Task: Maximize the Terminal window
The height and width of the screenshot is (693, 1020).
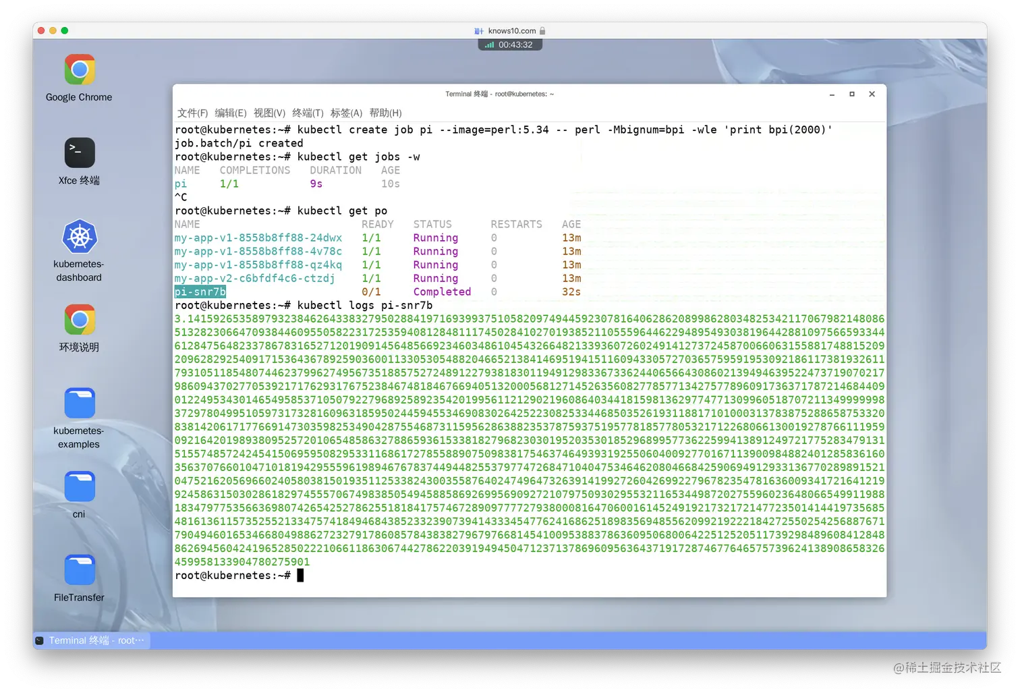Action: tap(852, 94)
